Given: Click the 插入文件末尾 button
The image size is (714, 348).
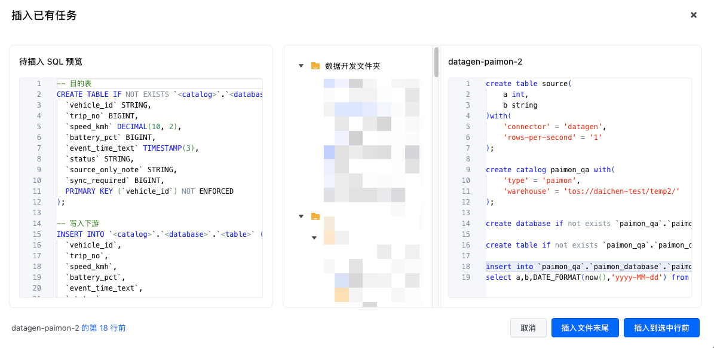Looking at the screenshot, I should tap(585, 328).
